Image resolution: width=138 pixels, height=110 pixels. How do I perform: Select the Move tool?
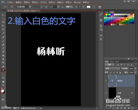pos(3,15)
